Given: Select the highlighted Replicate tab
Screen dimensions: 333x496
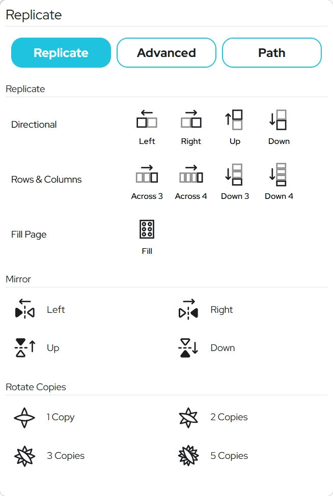Looking at the screenshot, I should click(x=61, y=53).
